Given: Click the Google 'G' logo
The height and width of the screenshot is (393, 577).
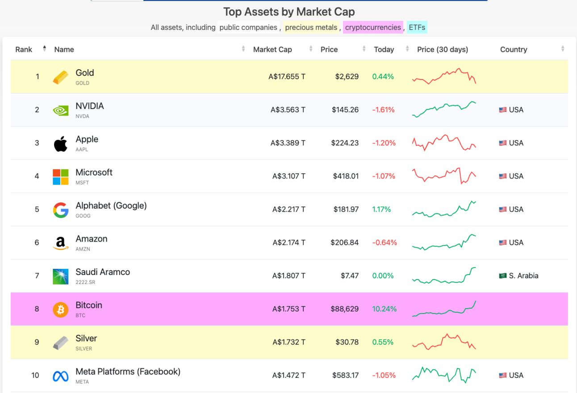Looking at the screenshot, I should pos(60,209).
